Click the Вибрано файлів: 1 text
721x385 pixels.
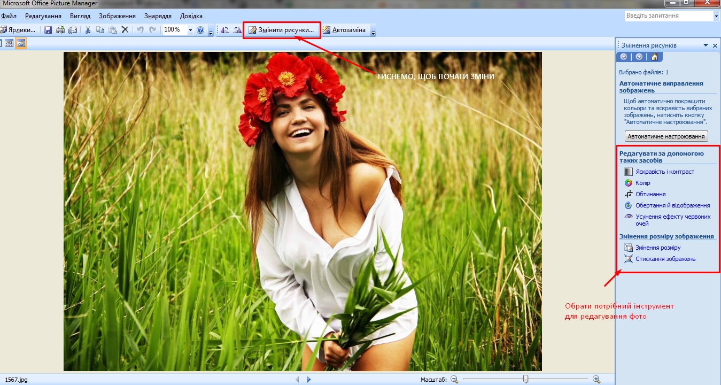[644, 72]
